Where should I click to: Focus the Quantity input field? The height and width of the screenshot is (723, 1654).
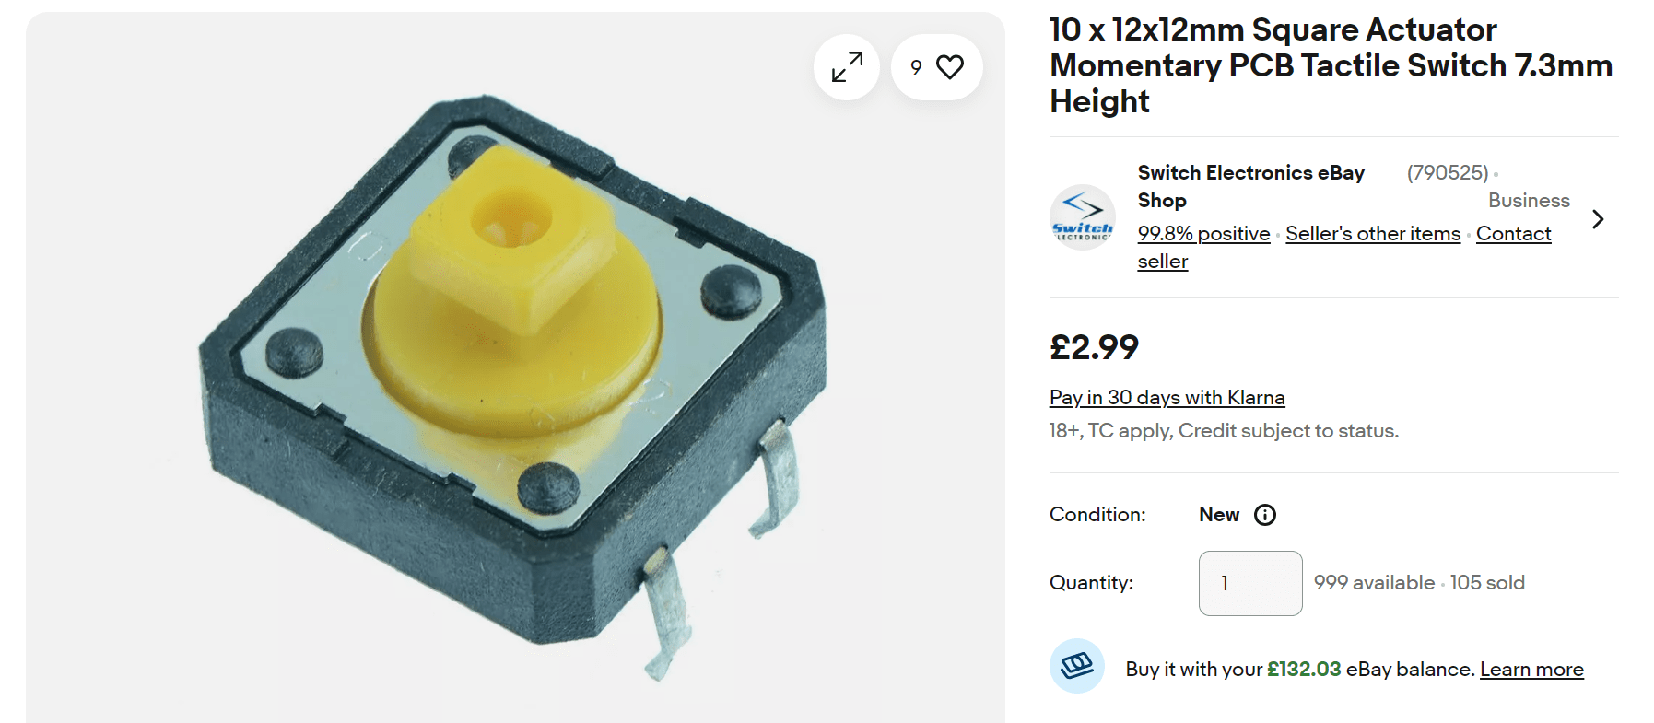pyautogui.click(x=1250, y=583)
